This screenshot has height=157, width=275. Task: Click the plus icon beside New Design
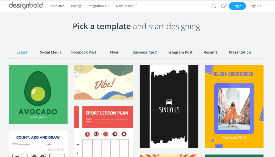click(x=136, y=4)
